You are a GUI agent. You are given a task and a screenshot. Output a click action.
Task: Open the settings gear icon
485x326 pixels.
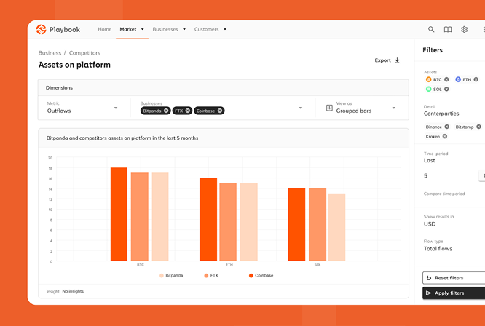pyautogui.click(x=464, y=29)
